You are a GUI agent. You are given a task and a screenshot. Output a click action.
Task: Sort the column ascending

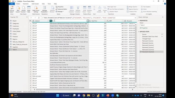point(94,7)
